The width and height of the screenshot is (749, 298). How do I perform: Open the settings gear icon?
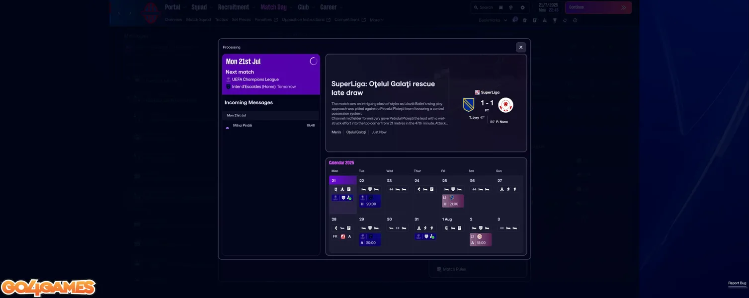(522, 7)
